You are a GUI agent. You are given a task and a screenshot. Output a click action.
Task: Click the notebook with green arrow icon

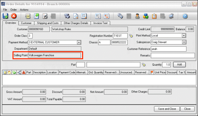coord(36,16)
